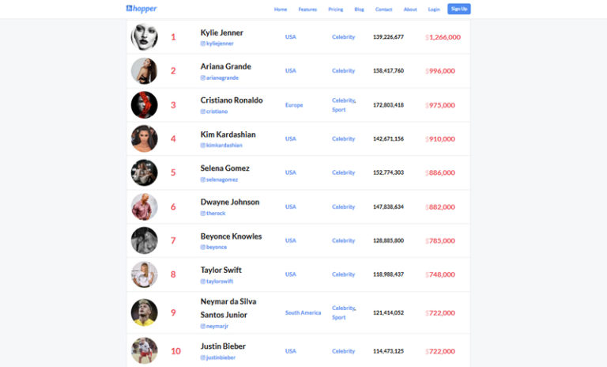Screen dimensions: 607x367
Task: Click the Instagram icon next to arianagrande
Action: [203, 78]
